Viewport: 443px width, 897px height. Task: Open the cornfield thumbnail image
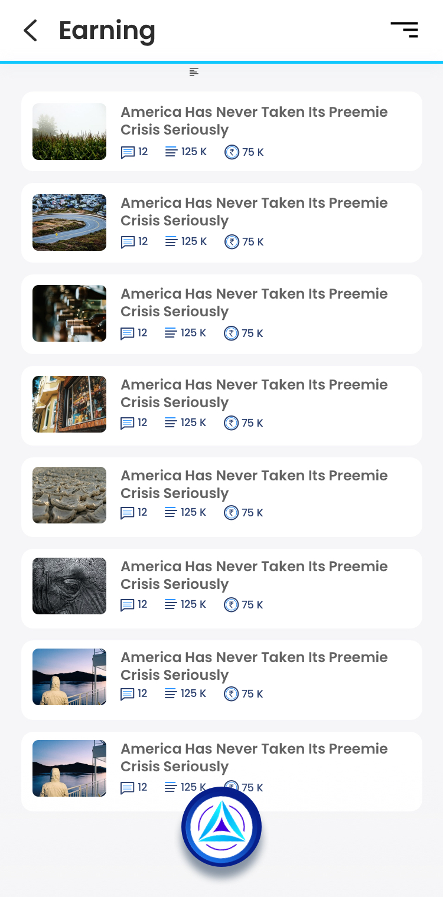coord(69,132)
